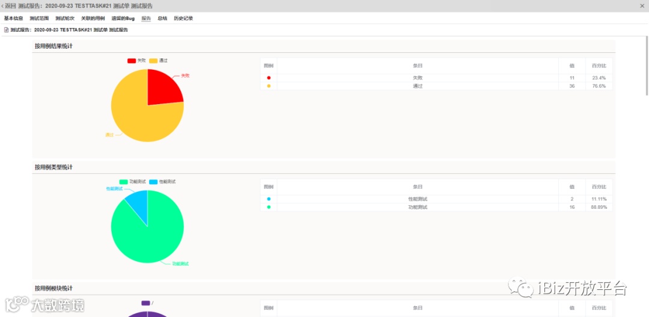
Task: Toggle the yellow 通过 legend swatch
Action: coord(153,61)
